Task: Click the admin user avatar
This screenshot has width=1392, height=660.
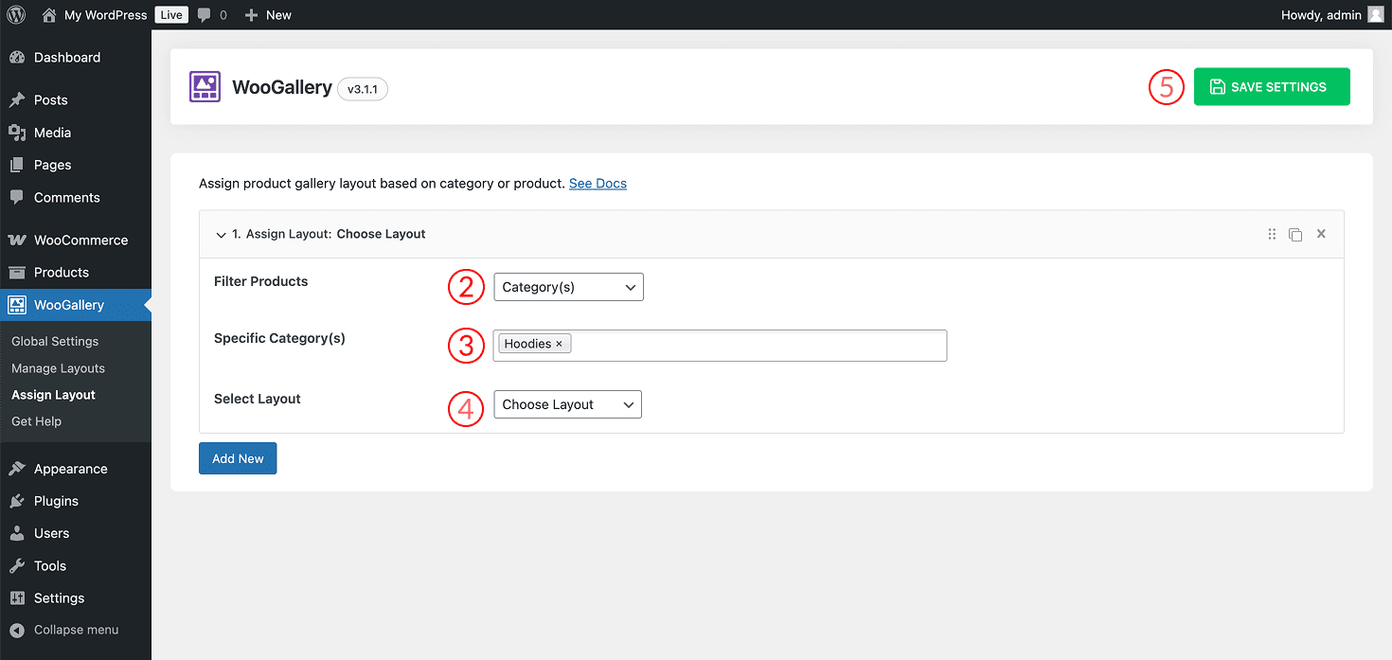Action: [1375, 15]
